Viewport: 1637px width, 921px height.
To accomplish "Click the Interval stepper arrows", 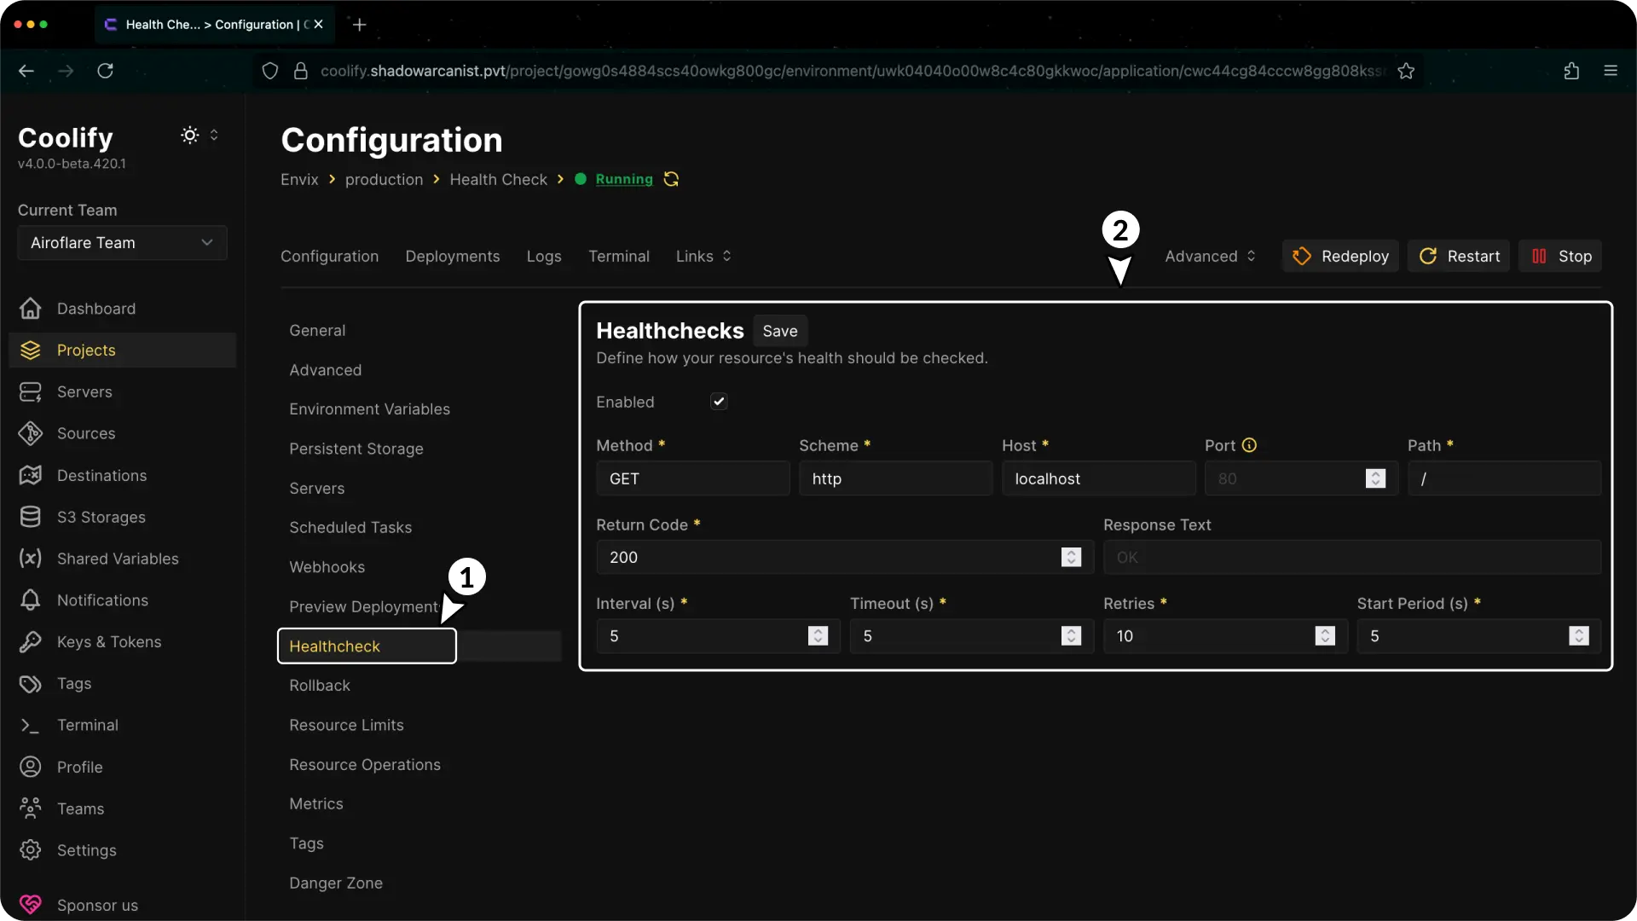I will point(818,636).
